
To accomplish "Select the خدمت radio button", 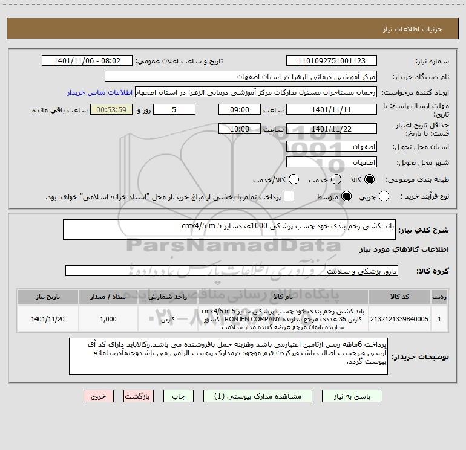I will (x=336, y=179).
